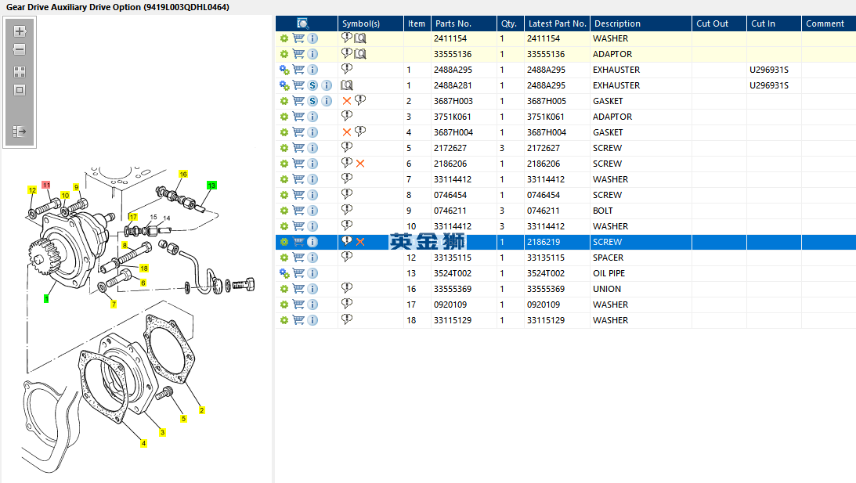Sort by Latest Part No. column header

click(557, 23)
